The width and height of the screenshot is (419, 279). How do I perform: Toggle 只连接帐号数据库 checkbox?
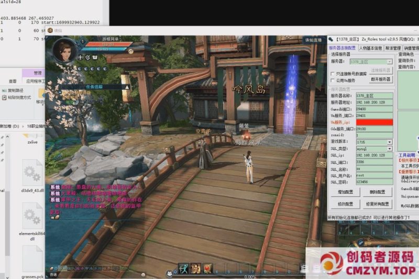(333, 74)
